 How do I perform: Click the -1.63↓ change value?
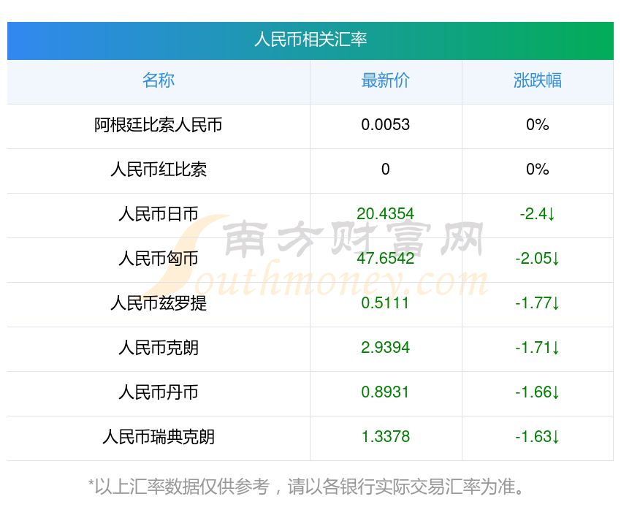[538, 437]
